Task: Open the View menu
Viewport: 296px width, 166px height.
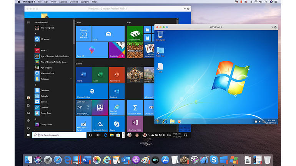Action: [53, 2]
